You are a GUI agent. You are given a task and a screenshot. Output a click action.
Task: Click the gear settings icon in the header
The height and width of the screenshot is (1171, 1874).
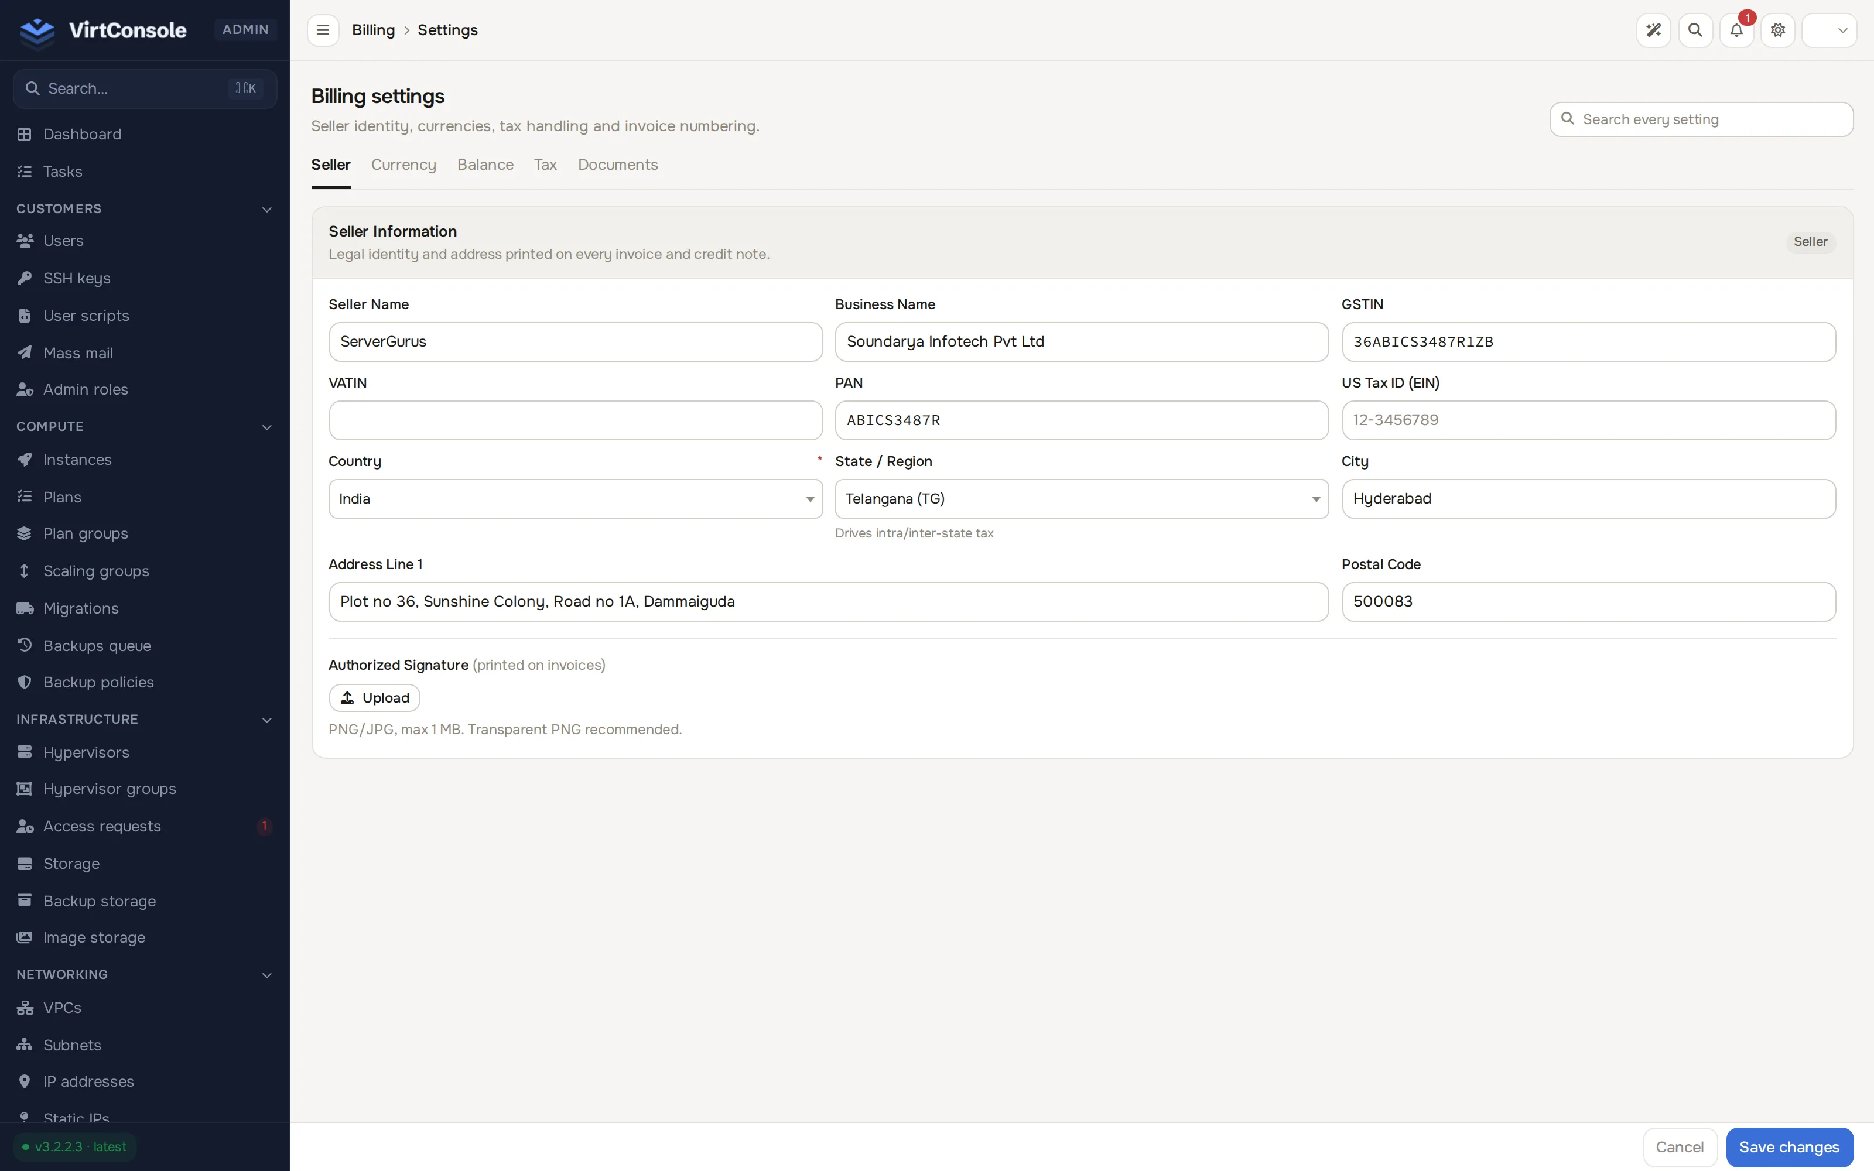(1778, 30)
